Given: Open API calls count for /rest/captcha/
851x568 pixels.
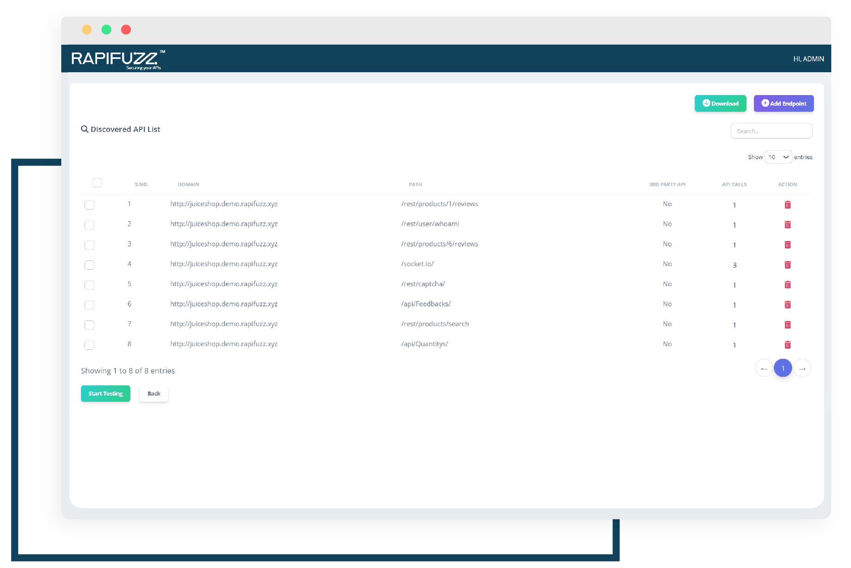Looking at the screenshot, I should click(734, 285).
